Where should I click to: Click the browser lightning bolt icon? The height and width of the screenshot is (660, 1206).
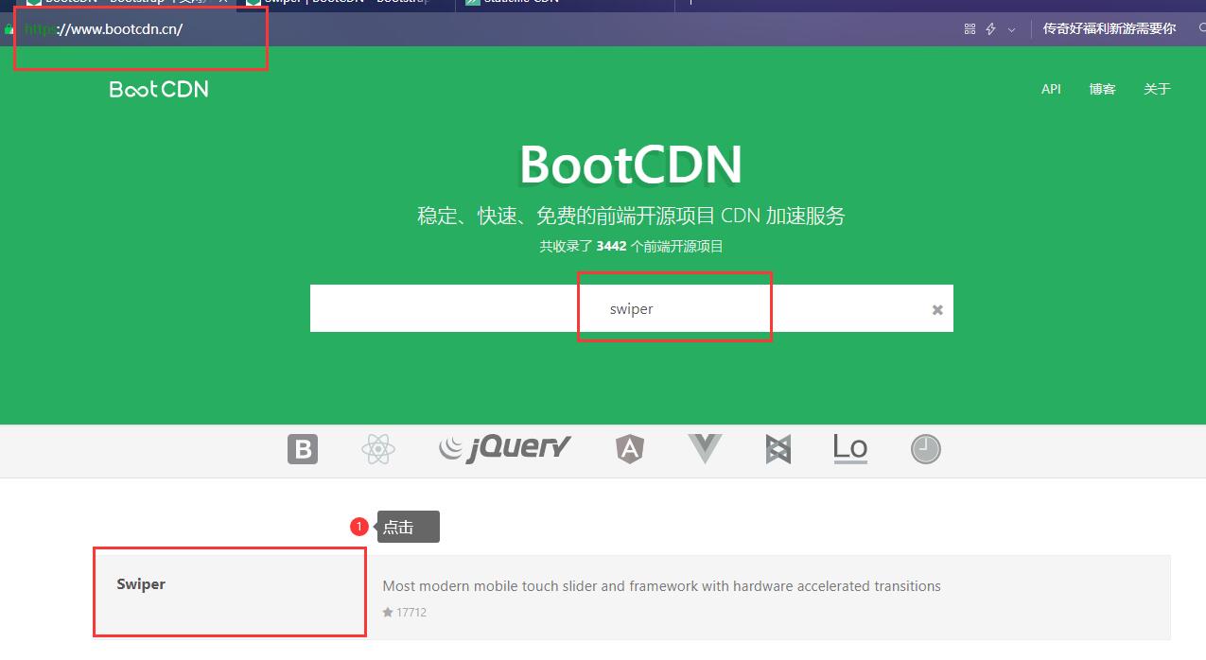[990, 29]
